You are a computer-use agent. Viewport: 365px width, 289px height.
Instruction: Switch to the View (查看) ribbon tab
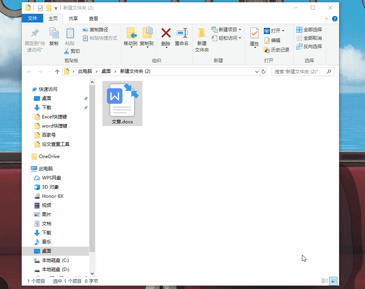click(x=93, y=18)
